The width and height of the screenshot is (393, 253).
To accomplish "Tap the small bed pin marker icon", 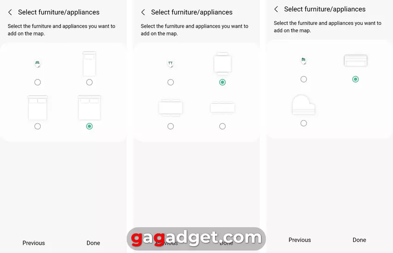I will coord(37,64).
